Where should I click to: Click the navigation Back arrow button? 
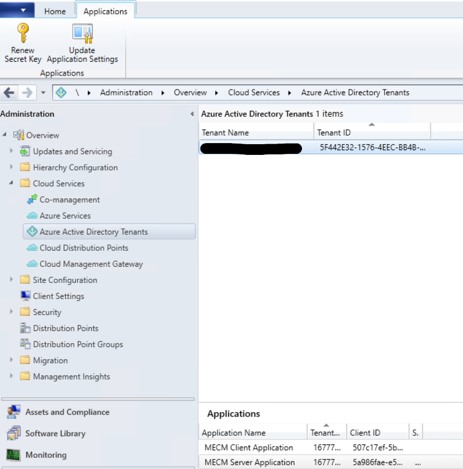pyautogui.click(x=9, y=92)
